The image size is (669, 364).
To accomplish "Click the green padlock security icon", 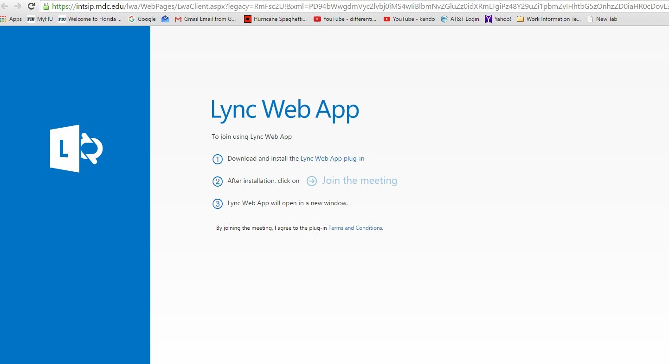I will [x=46, y=6].
